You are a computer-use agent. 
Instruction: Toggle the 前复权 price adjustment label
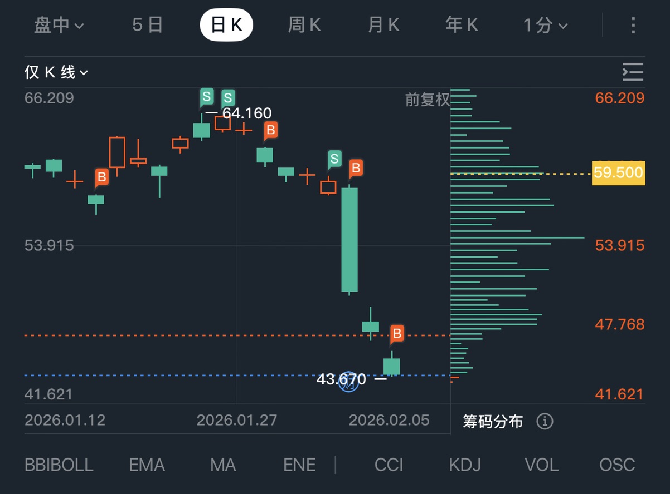point(427,100)
